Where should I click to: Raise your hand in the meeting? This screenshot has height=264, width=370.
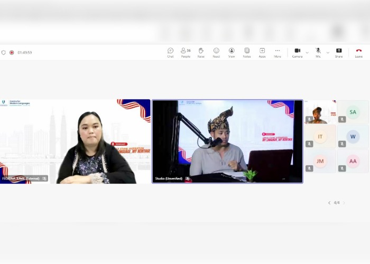[x=201, y=51]
